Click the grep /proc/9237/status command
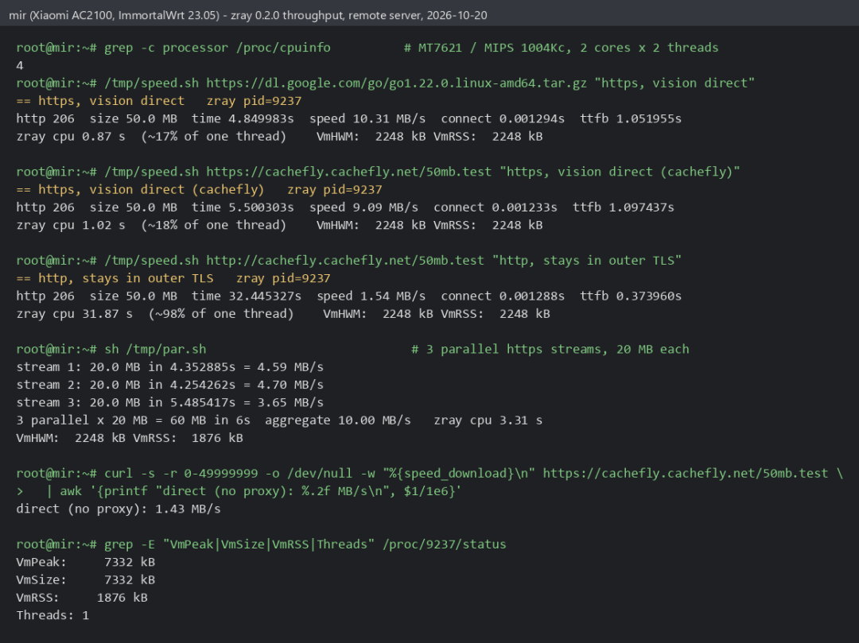The height and width of the screenshot is (643, 859). (305, 544)
